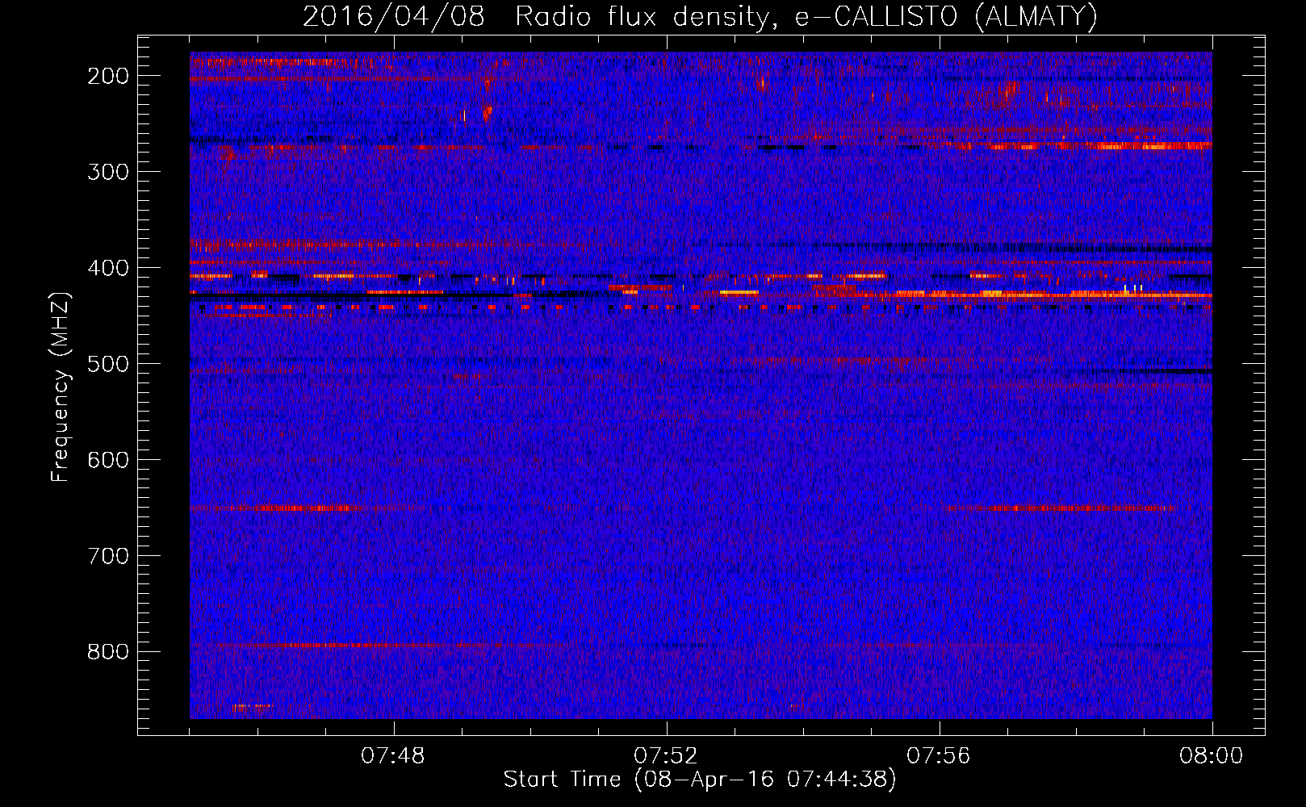This screenshot has height=807, width=1306.
Task: Click the 07:56 time tick label
Action: point(939,757)
